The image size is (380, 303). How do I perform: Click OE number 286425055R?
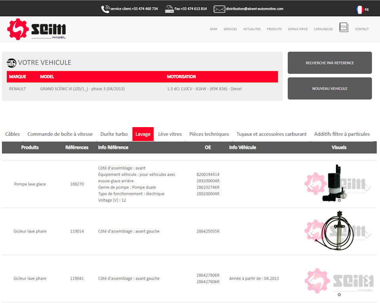click(208, 231)
